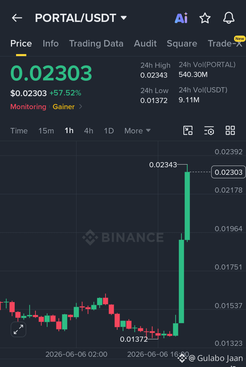Go back using the left arrow
Viewport: 246px width, 367px height.
point(17,18)
